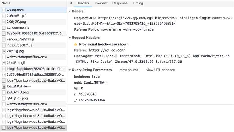This screenshot has height=132, width=234.
Task: Click the aq_common.js file icon
Action: click(4, 28)
